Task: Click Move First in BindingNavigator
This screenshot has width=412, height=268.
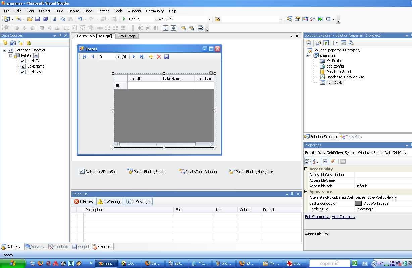Action: [85, 57]
